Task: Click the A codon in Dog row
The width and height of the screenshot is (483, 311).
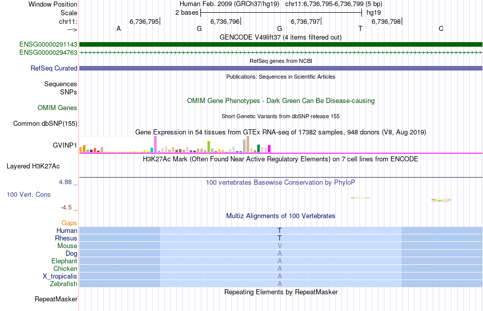Action: [280, 254]
